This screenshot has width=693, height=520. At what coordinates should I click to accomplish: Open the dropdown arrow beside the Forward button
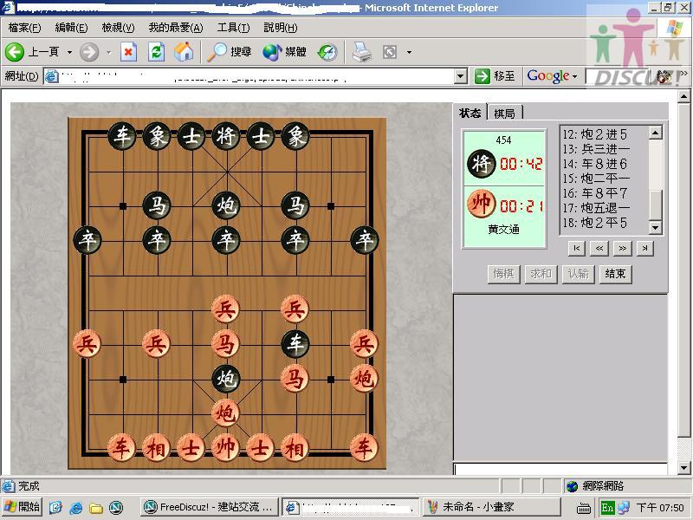(109, 52)
